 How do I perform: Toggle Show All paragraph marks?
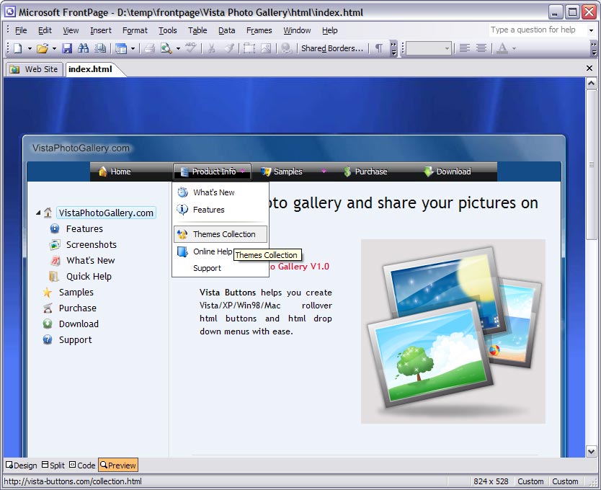379,48
